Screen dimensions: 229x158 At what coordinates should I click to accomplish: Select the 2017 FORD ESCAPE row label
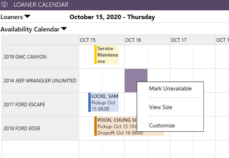pyautogui.click(x=40, y=104)
